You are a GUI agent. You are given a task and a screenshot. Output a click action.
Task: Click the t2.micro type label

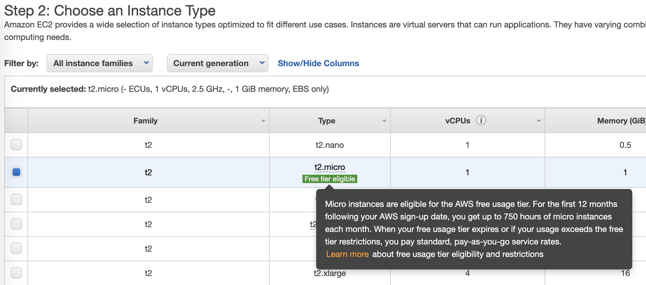point(330,167)
